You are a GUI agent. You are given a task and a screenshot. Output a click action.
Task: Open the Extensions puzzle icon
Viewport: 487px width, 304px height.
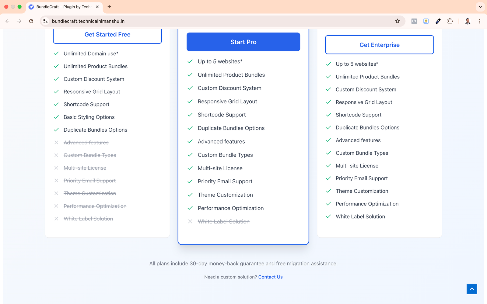[x=450, y=21]
